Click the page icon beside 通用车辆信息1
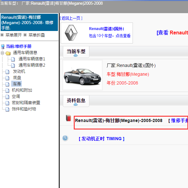Image resolution: width=188 pixels, height=188 pixels. coord(13,59)
